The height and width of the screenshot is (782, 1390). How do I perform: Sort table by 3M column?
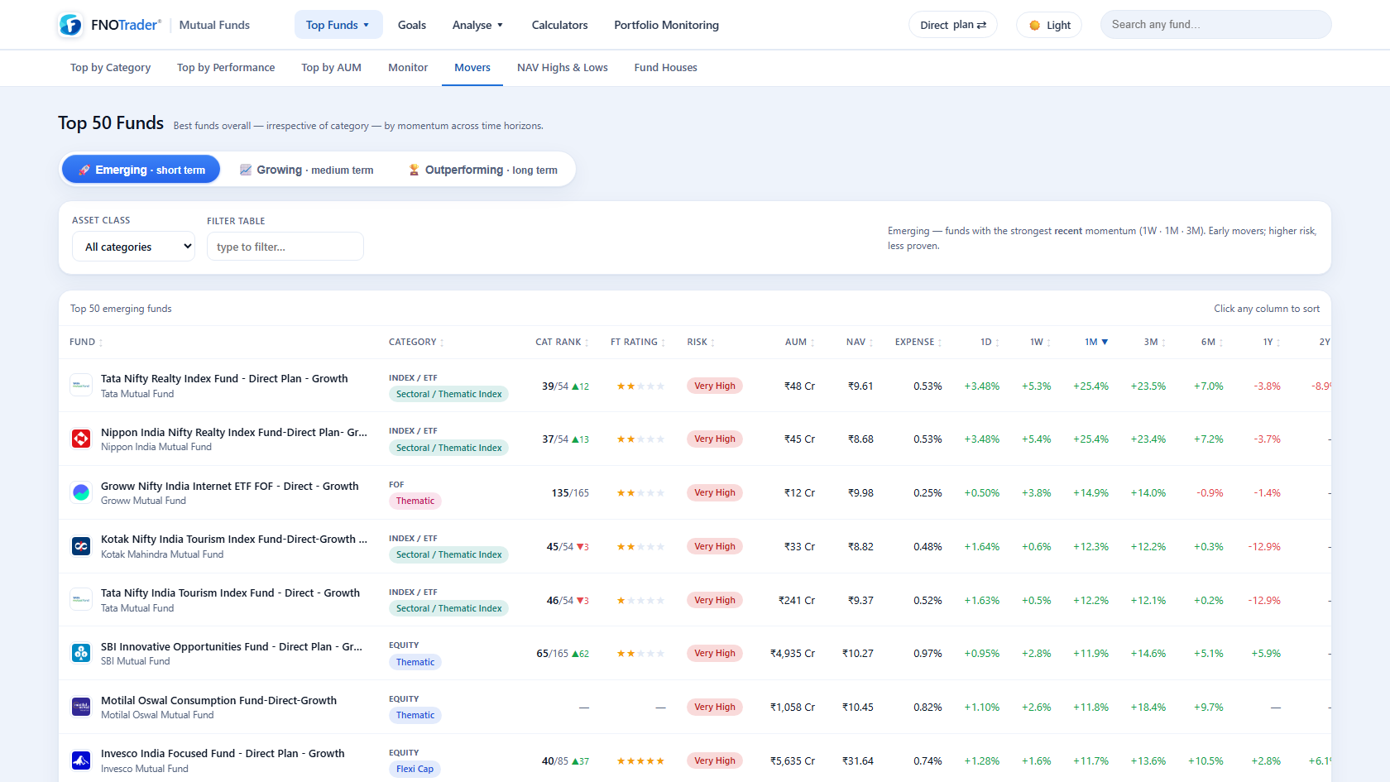pyautogui.click(x=1154, y=342)
